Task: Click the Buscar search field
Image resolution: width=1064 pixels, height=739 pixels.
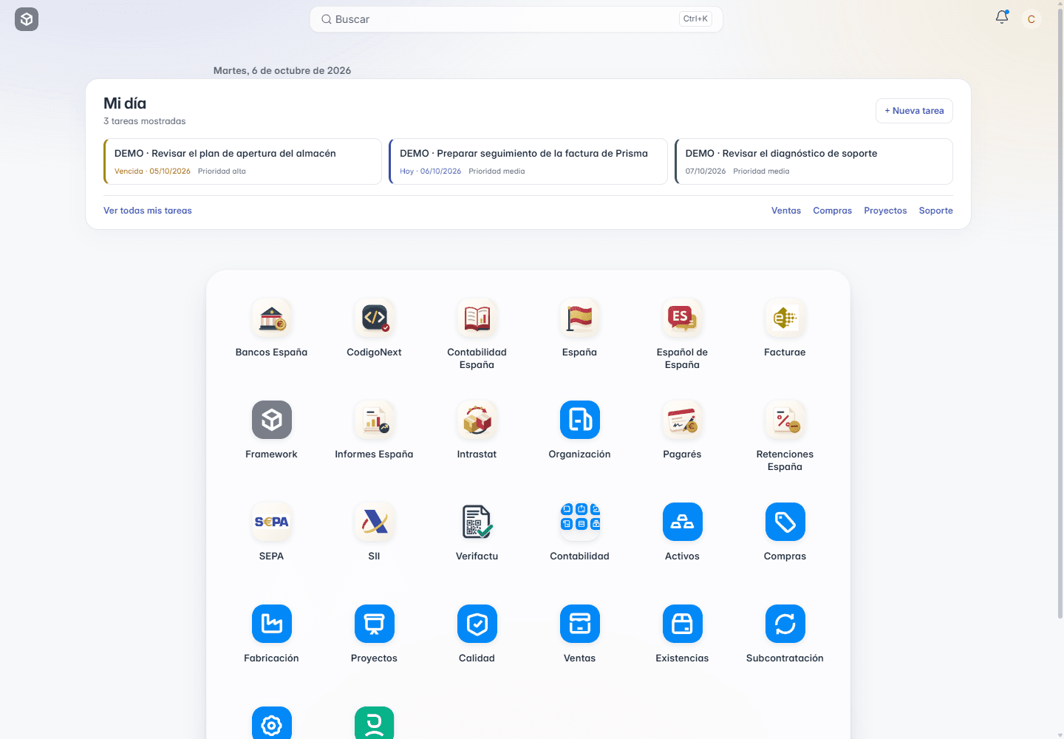Action: coord(516,19)
